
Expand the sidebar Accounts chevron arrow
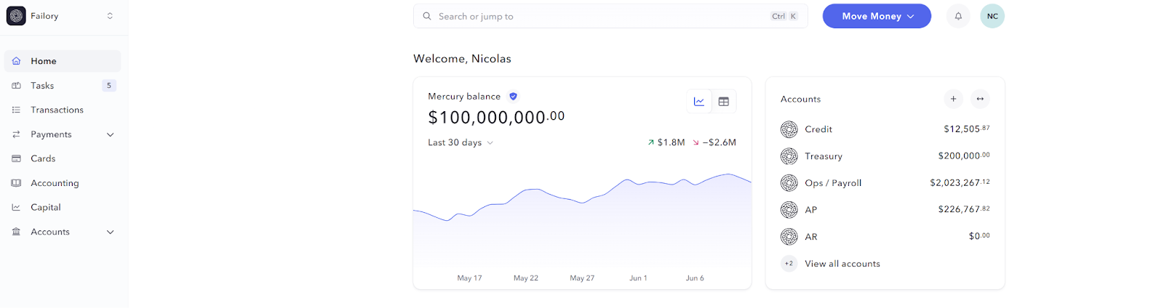click(111, 232)
